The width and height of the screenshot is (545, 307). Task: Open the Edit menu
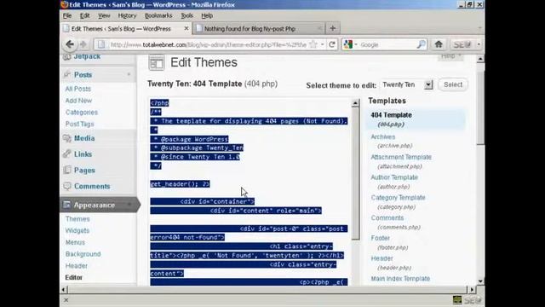tap(85, 15)
